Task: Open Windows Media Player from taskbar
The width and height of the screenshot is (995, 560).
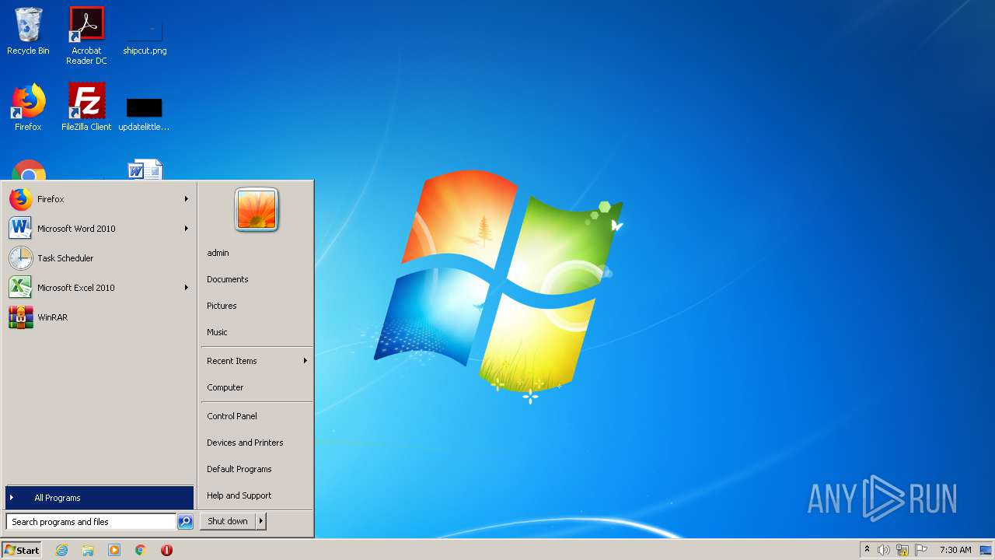Action: click(114, 550)
